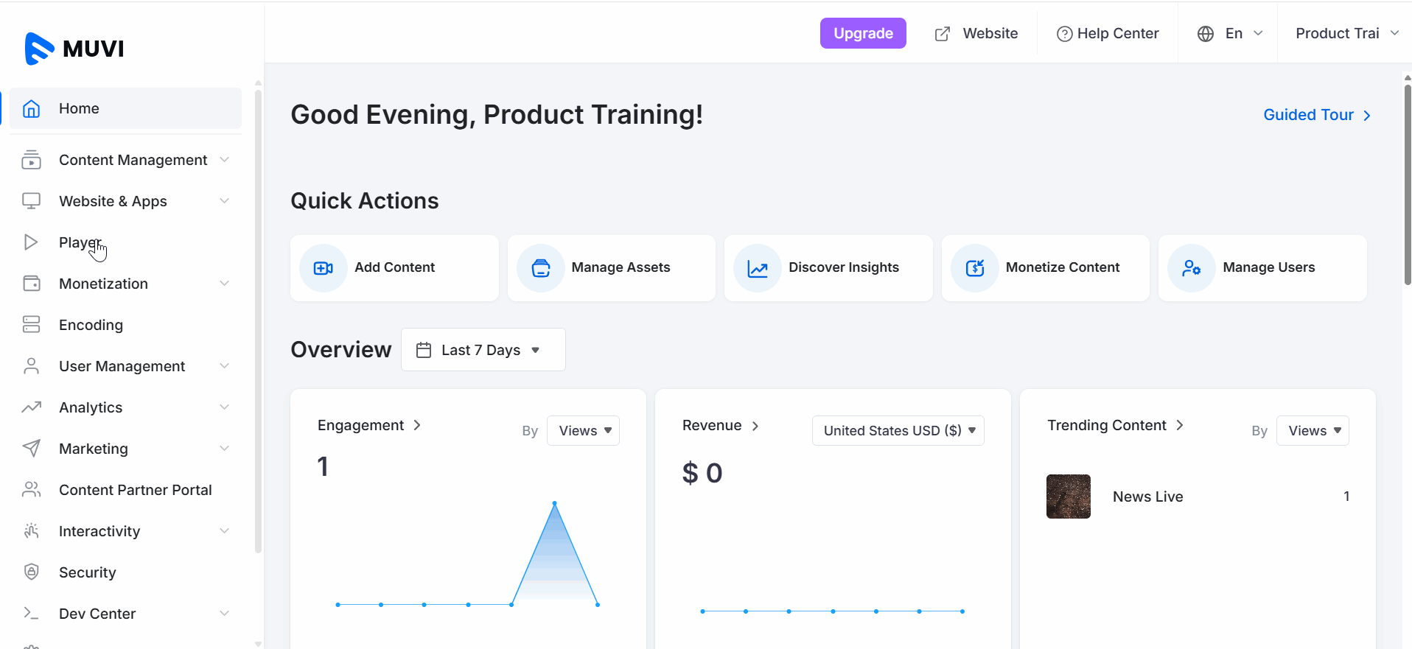Select Home in the sidebar
The width and height of the screenshot is (1412, 649).
coord(79,108)
